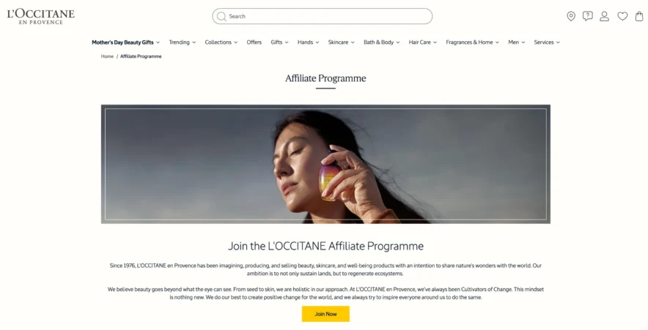Go to homepage via L'OCCITANE logo
This screenshot has width=648, height=330.
(41, 17)
